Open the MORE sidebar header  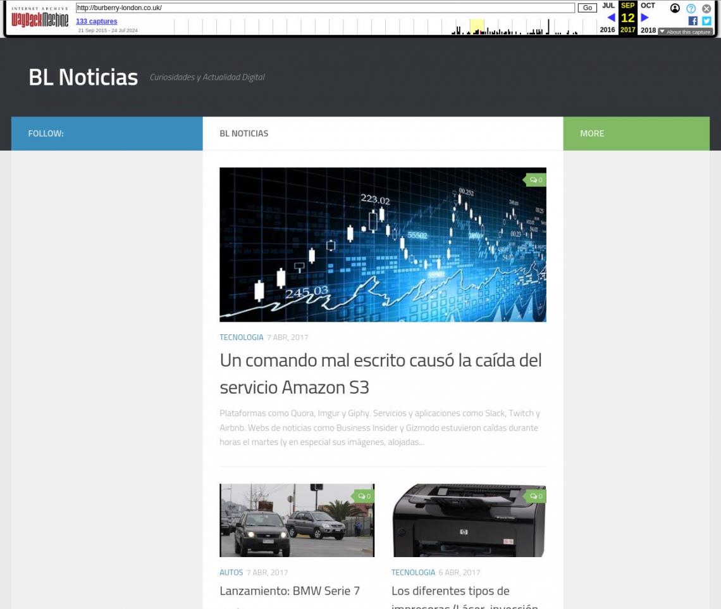click(x=592, y=134)
